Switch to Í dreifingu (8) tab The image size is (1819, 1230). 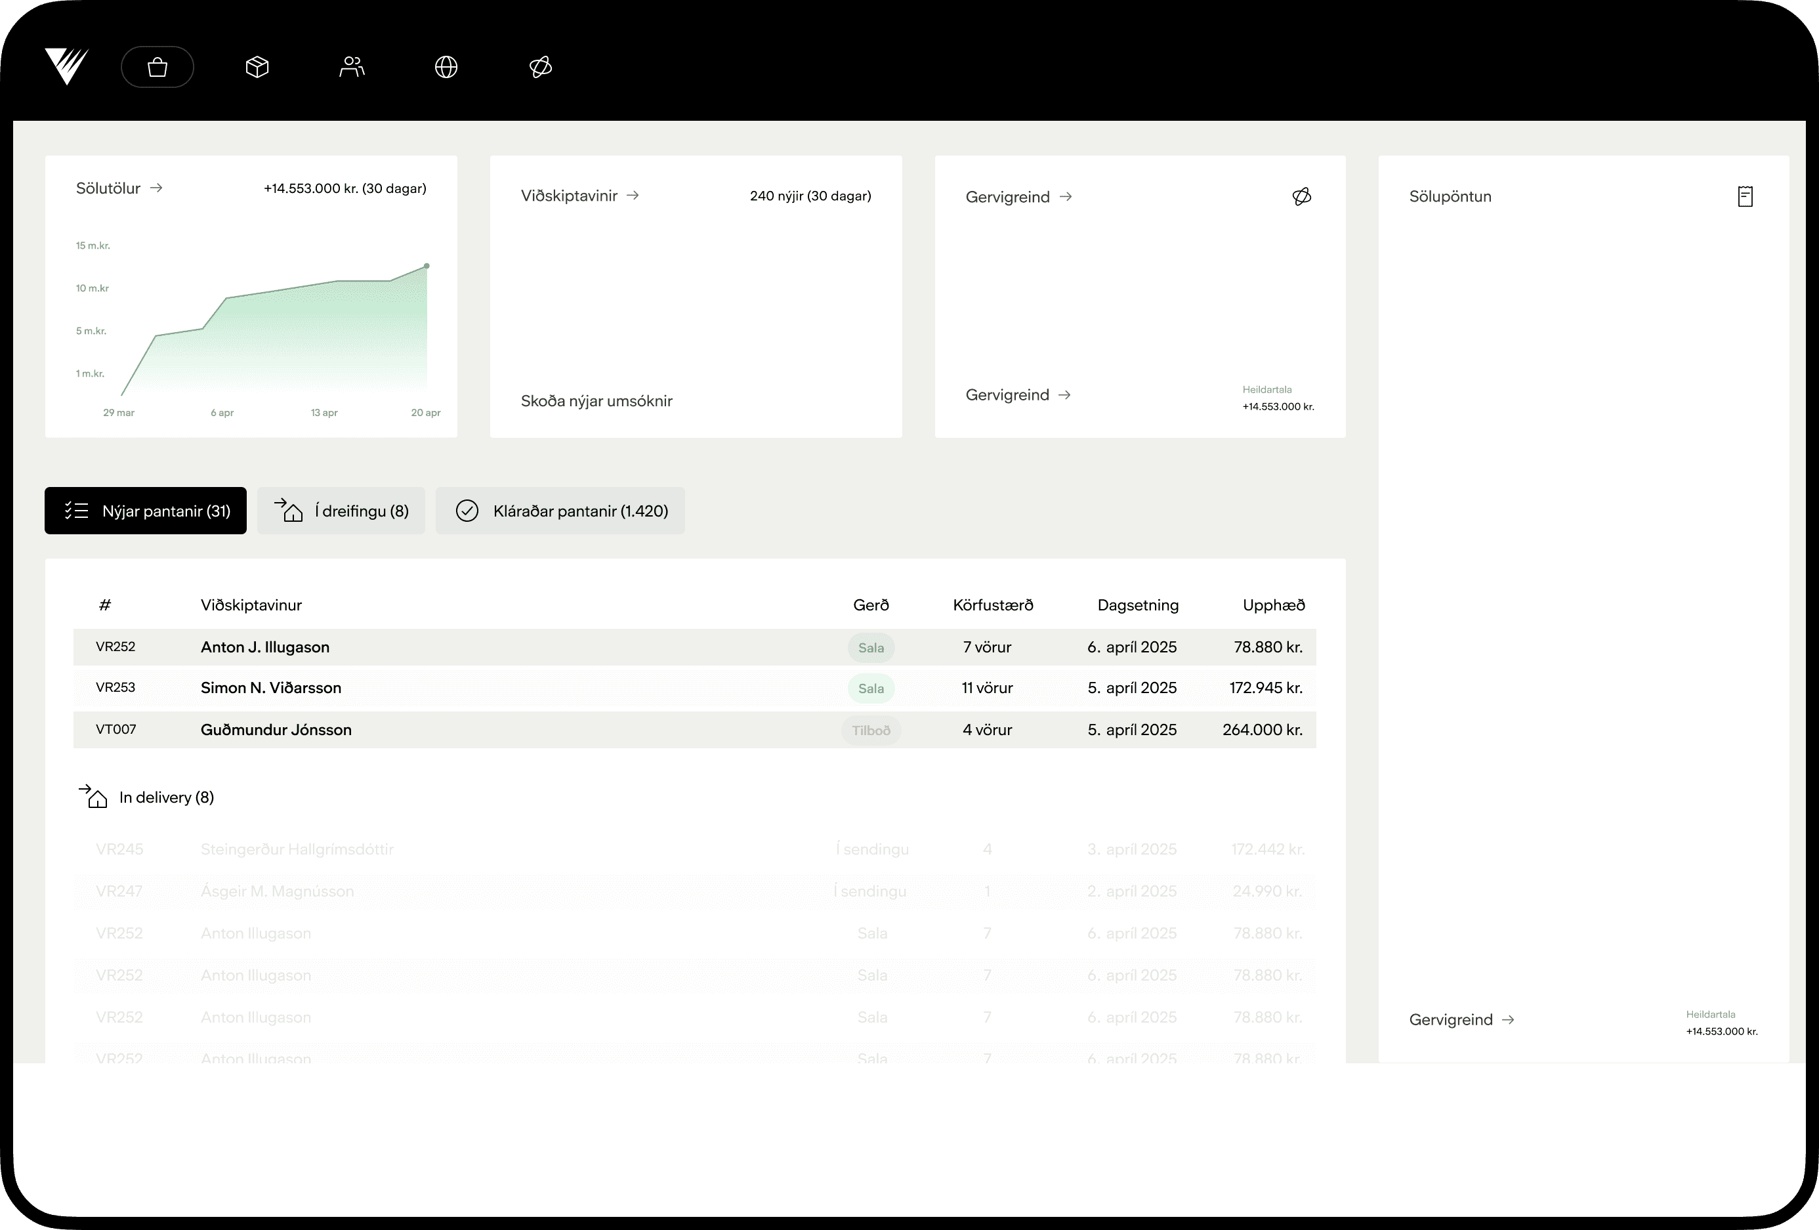341,511
